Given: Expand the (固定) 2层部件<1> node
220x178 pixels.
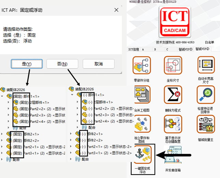Looking at the screenshot, I should (x=9, y=102).
